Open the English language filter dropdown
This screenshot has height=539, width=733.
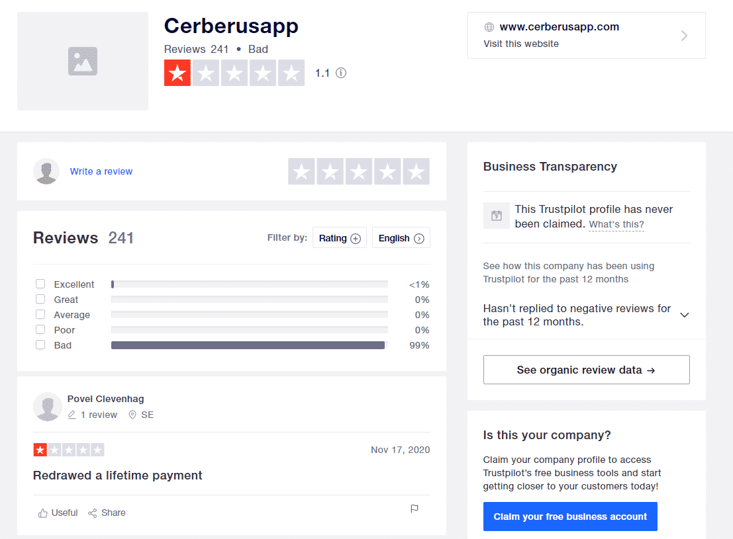pyautogui.click(x=401, y=237)
